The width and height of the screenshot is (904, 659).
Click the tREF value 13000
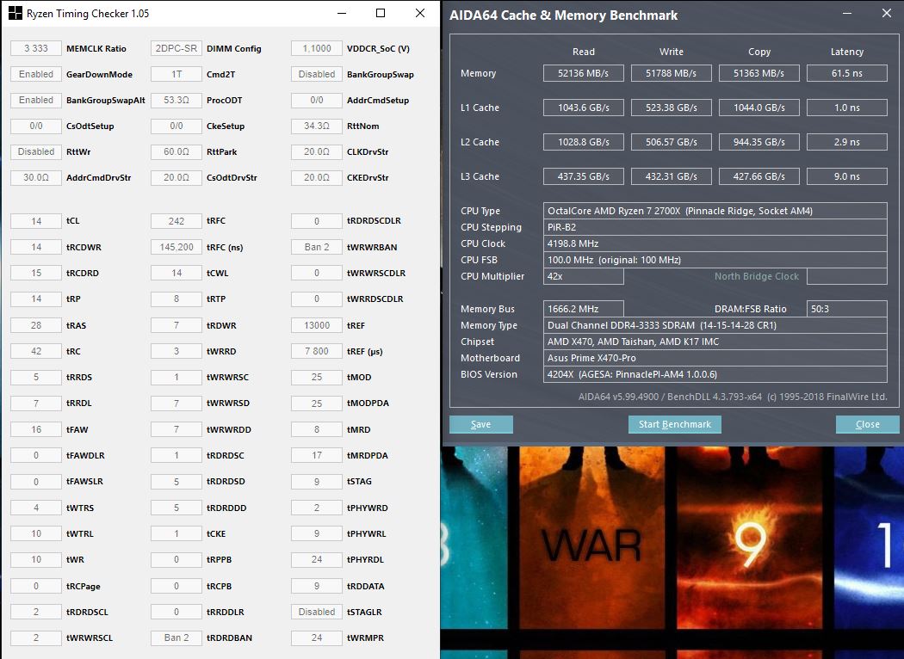[317, 325]
